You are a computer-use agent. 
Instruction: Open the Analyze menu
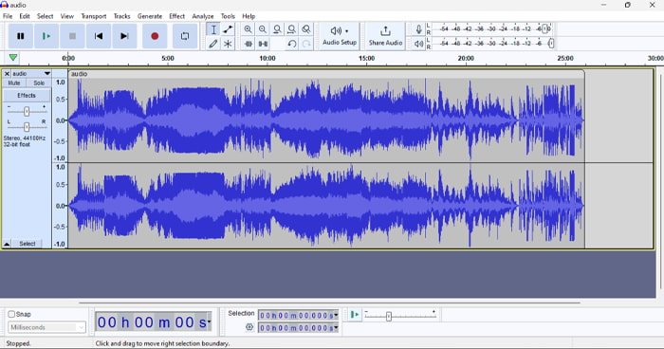tap(203, 16)
